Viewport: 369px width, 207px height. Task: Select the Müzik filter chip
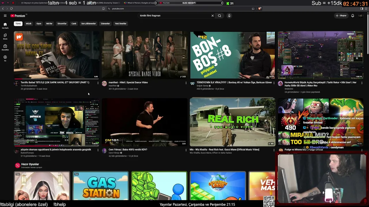point(29,24)
